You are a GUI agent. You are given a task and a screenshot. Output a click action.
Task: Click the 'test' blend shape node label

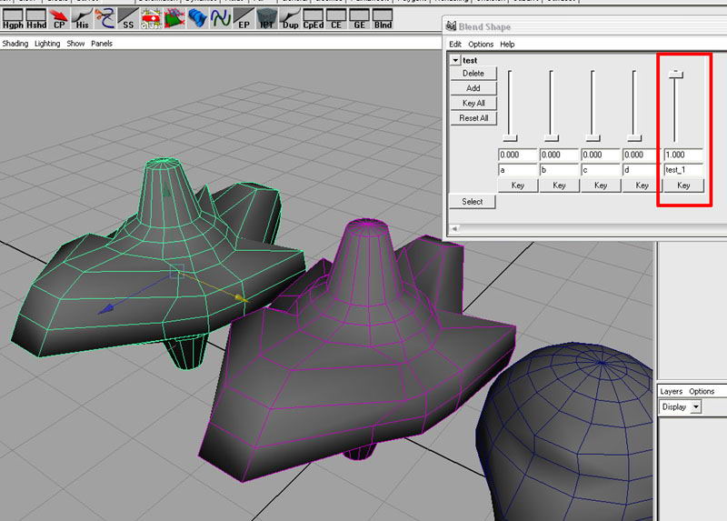(x=470, y=60)
